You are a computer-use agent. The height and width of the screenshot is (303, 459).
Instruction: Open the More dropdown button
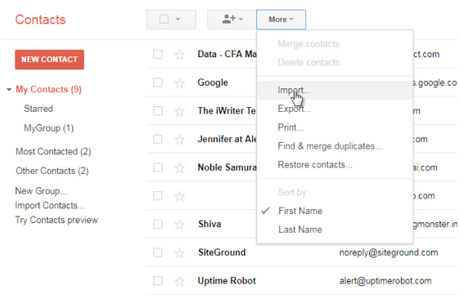pos(281,20)
